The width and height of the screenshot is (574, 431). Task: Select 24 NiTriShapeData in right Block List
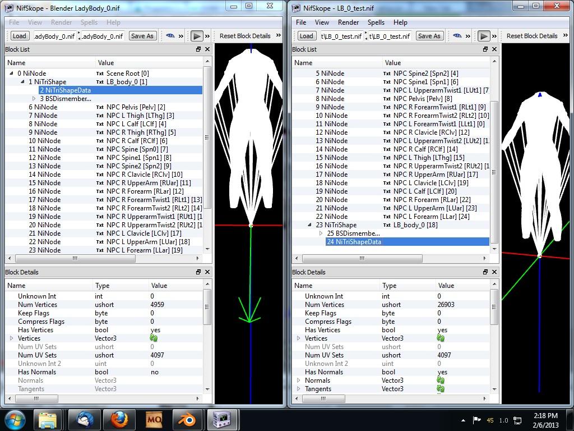pyautogui.click(x=408, y=242)
